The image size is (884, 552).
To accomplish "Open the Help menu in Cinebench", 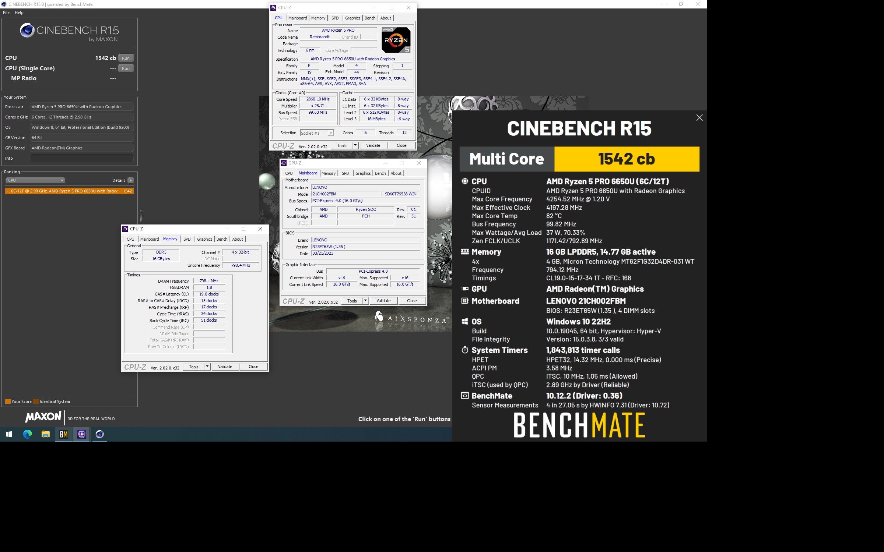I will [19, 13].
